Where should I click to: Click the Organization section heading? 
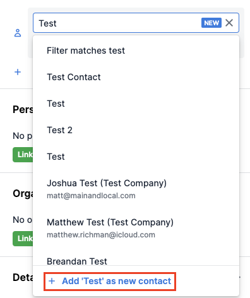23,193
